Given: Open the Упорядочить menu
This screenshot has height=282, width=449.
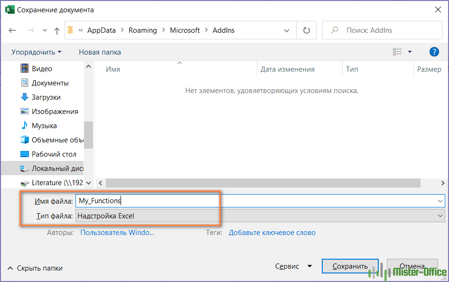Looking at the screenshot, I should [x=36, y=52].
